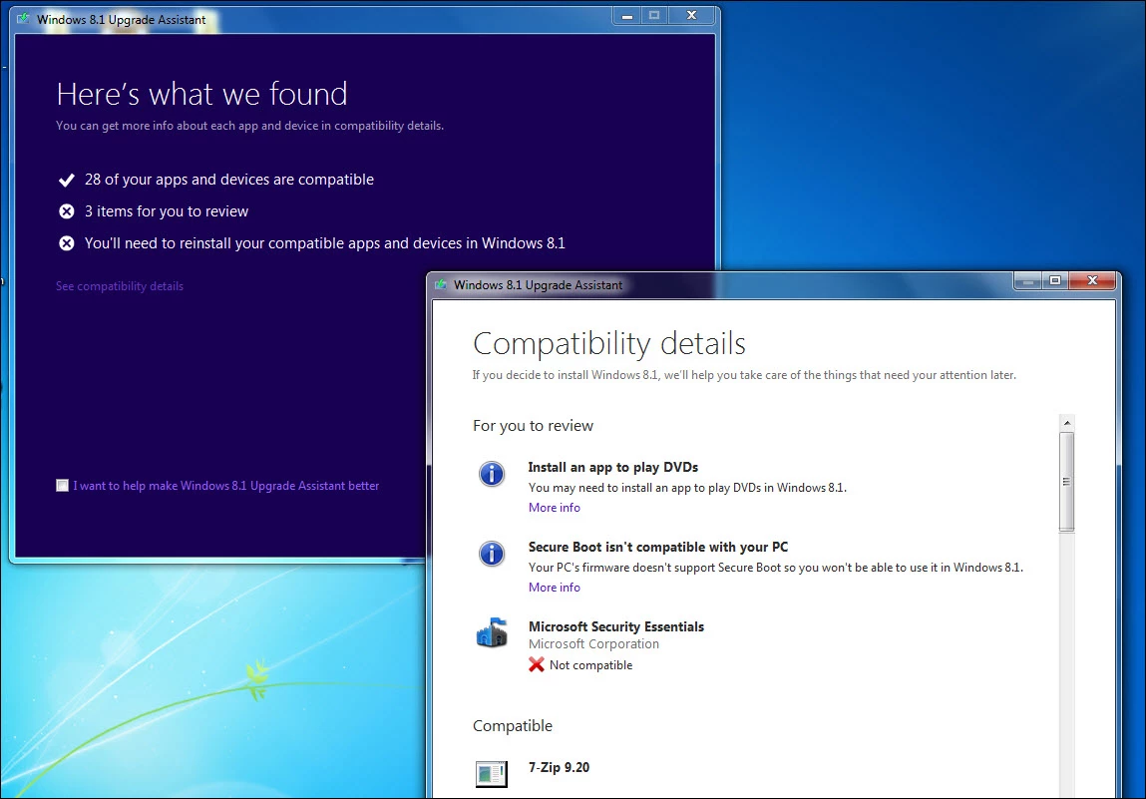Maximize the Compatibility details window
This screenshot has height=799, width=1146.
[1055, 280]
